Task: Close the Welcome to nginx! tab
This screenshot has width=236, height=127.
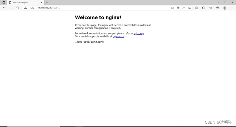Action: 42,2
